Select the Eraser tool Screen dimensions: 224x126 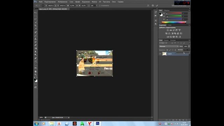[35, 45]
